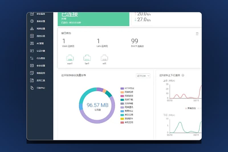Toggle the HTTP协议 legend entry
The height and width of the screenshot is (152, 228).
(x=127, y=88)
